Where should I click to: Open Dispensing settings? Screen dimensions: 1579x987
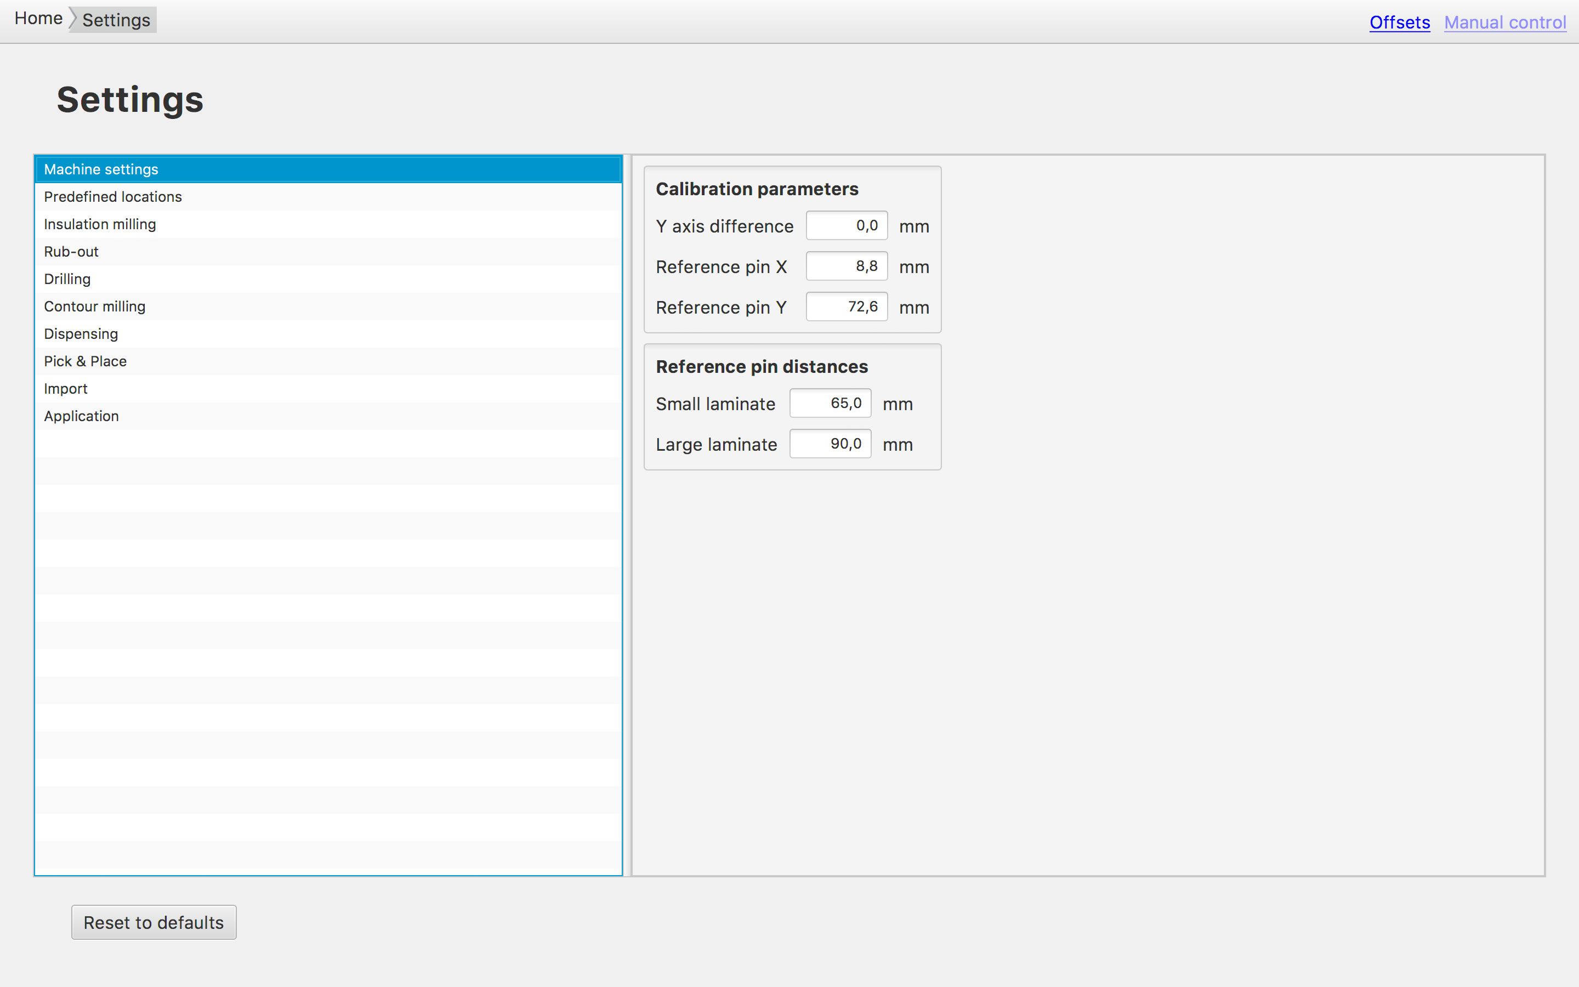[x=328, y=333]
